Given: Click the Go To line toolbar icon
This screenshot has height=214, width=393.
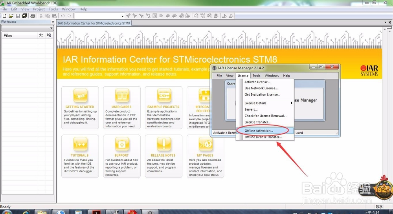Looking at the screenshot, I should point(154,16).
